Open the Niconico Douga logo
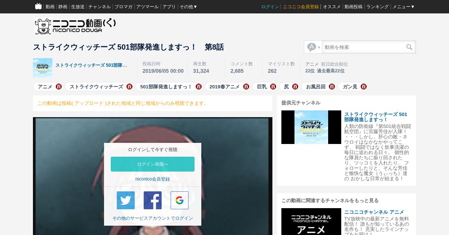 pyautogui.click(x=75, y=26)
